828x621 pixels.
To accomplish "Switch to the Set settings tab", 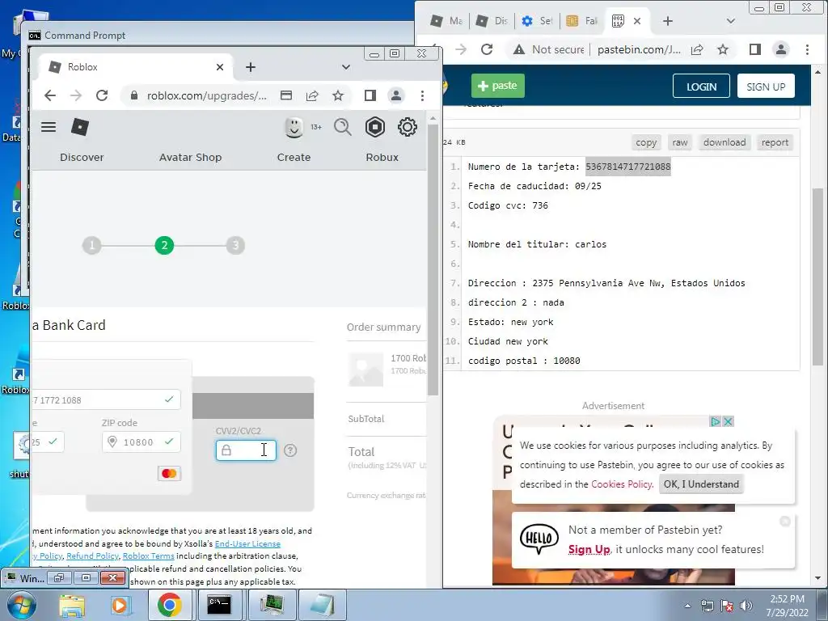I will click(x=538, y=21).
